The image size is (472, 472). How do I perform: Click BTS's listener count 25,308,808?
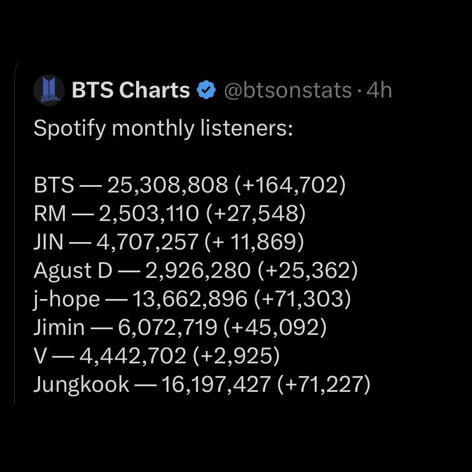click(168, 185)
